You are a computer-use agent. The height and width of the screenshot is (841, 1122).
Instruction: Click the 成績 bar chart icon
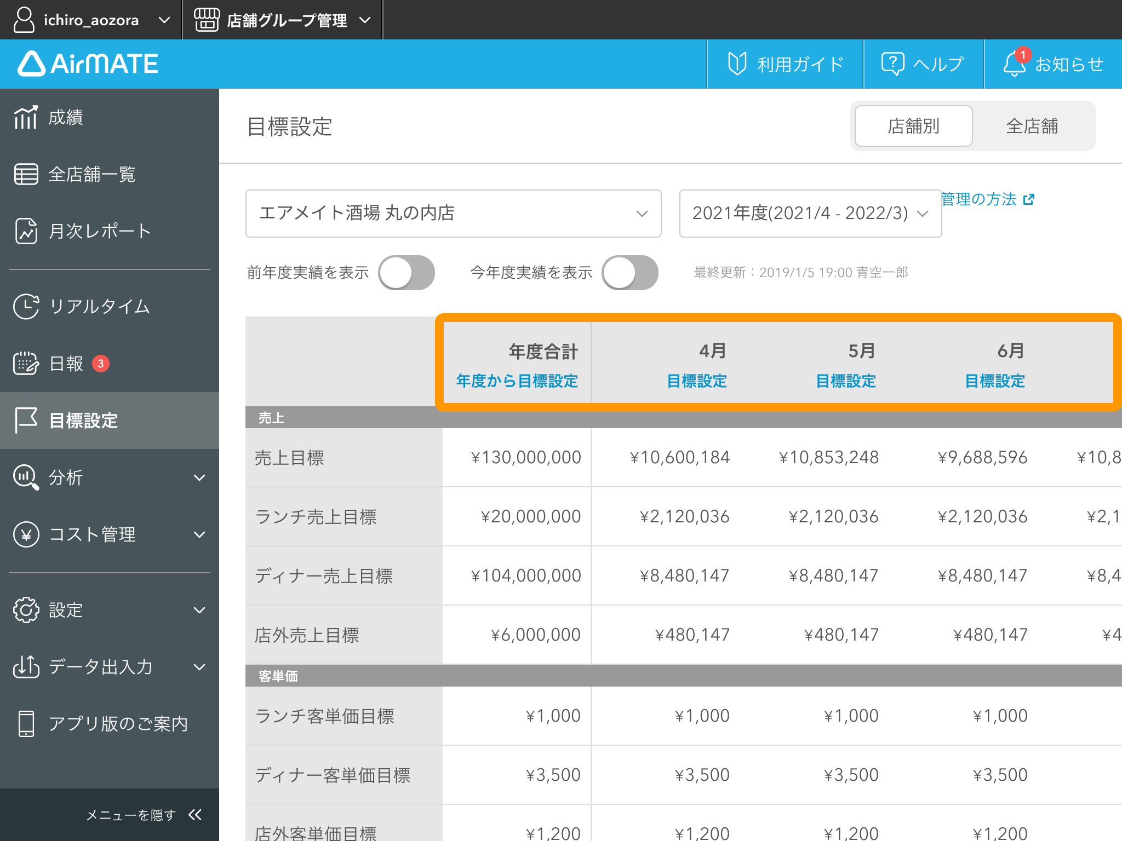(x=26, y=117)
